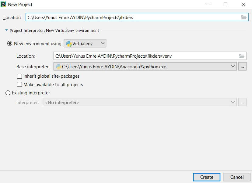The image size is (252, 183).
Task: Click Project Interpreter: New Virtualenv environment heading
Action: click(x=54, y=30)
